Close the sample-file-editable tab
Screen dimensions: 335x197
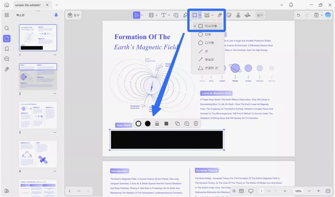(47, 5)
